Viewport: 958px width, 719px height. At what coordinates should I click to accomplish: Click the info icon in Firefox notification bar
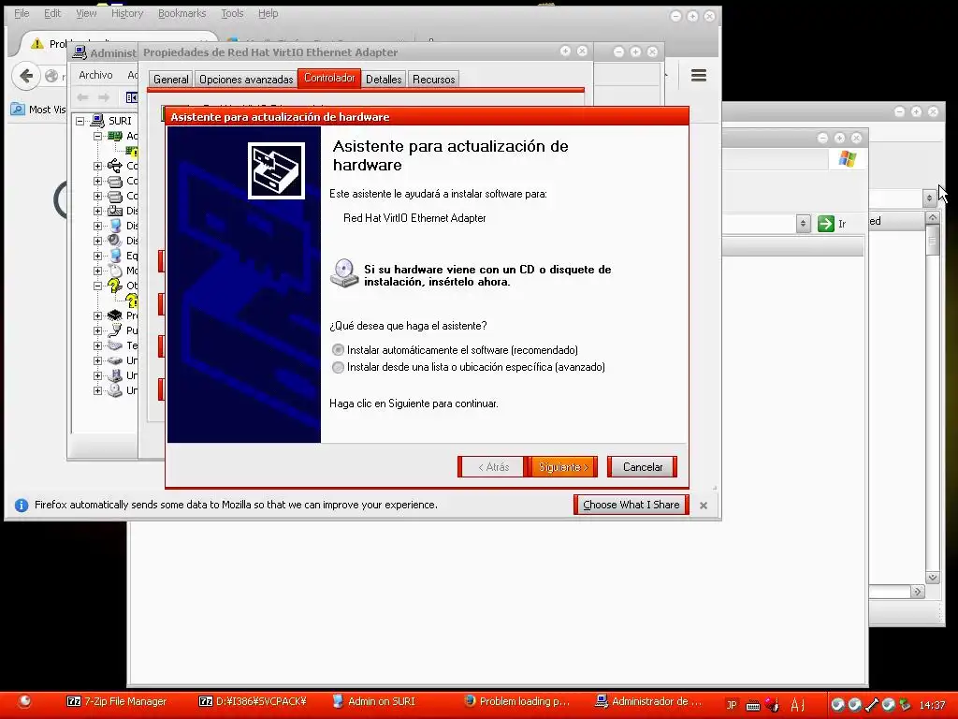(22, 505)
